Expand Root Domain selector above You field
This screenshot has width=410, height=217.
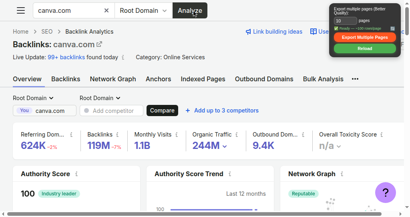33,98
